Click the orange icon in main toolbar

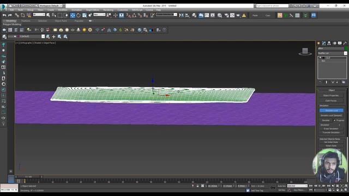tap(280, 15)
